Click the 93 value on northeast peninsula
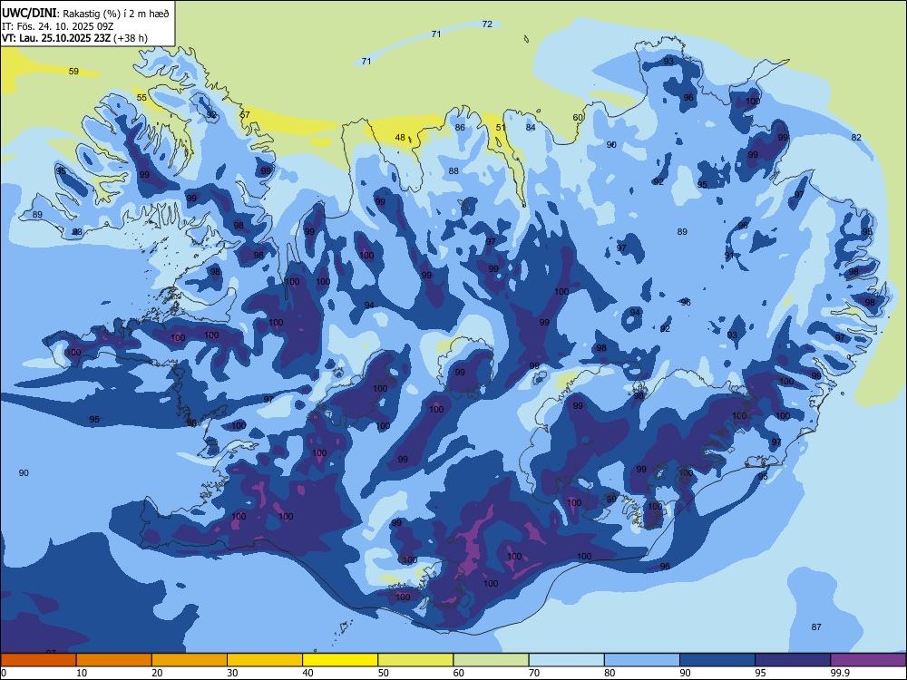907x680 pixels. (x=668, y=62)
